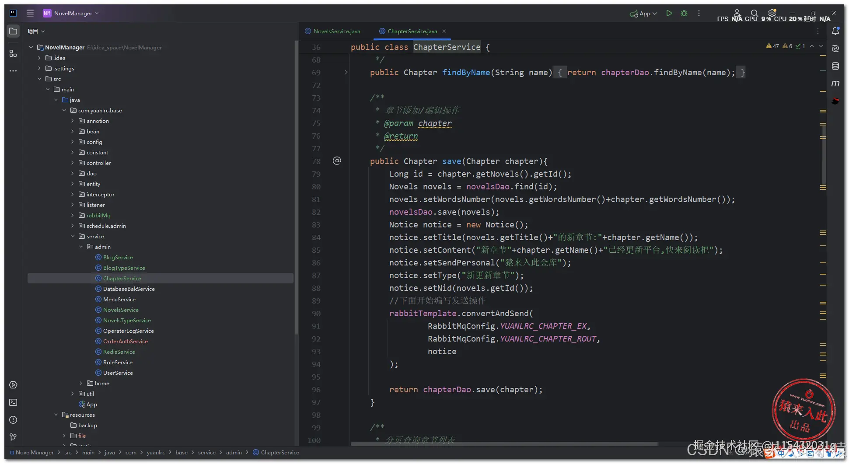Open IDE settings gear
Image resolution: width=849 pixels, height=464 pixels.
click(772, 13)
